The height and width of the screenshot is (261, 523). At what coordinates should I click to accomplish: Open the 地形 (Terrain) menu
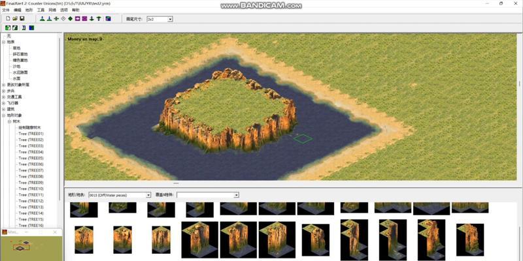click(29, 10)
